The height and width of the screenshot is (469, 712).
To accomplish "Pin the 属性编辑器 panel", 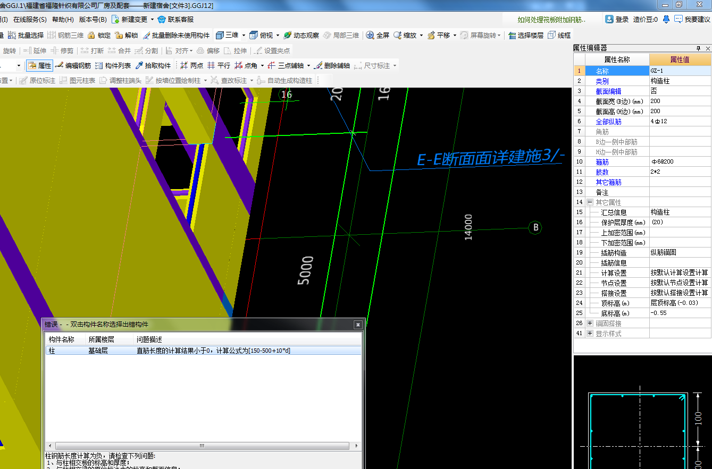I will 699,48.
